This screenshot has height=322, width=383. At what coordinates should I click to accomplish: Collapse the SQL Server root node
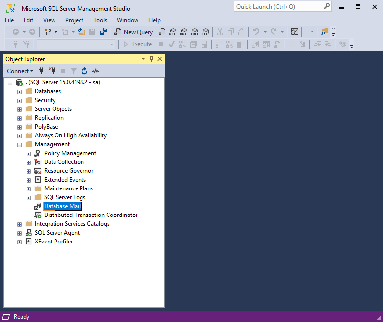(x=10, y=83)
